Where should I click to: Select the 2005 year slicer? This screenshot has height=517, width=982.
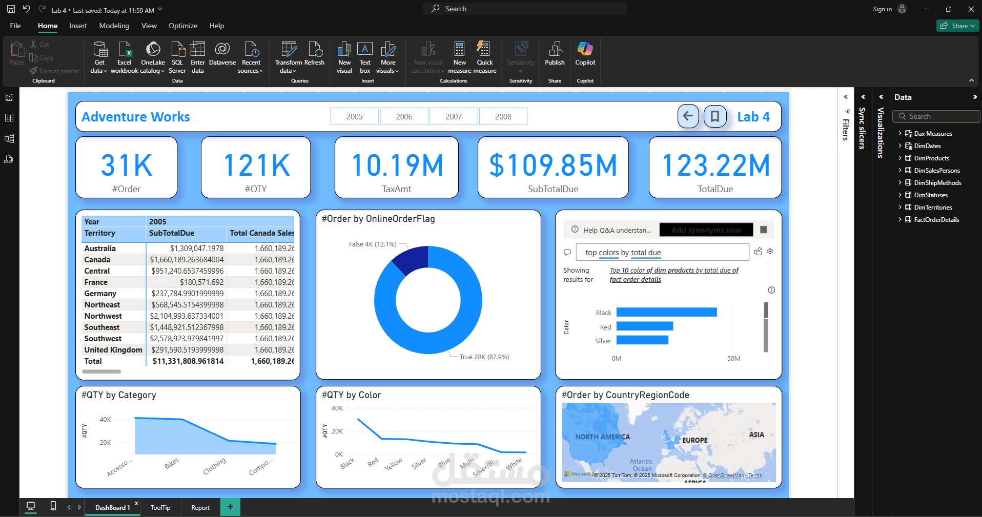[x=355, y=116]
